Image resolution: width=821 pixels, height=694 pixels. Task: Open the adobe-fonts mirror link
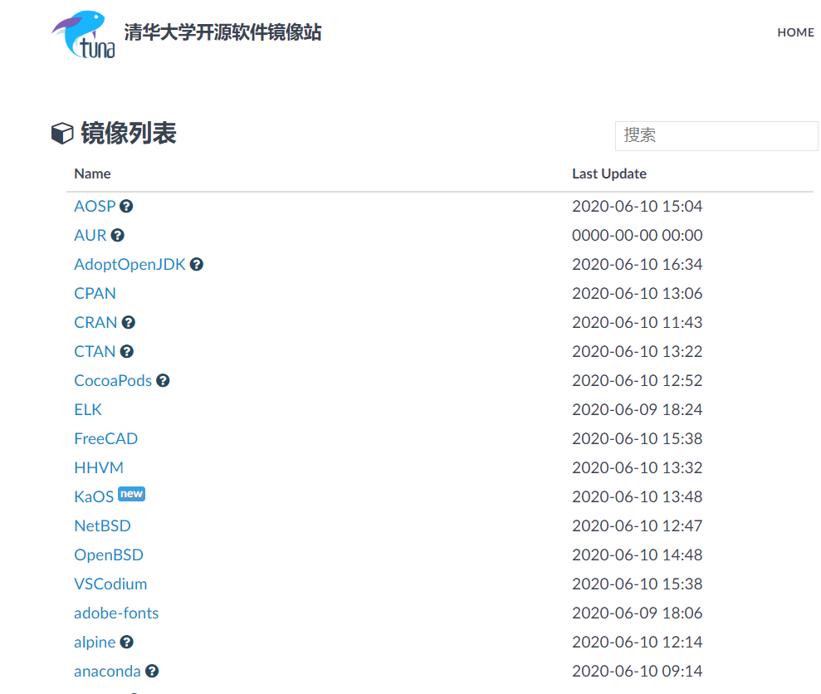pos(116,613)
